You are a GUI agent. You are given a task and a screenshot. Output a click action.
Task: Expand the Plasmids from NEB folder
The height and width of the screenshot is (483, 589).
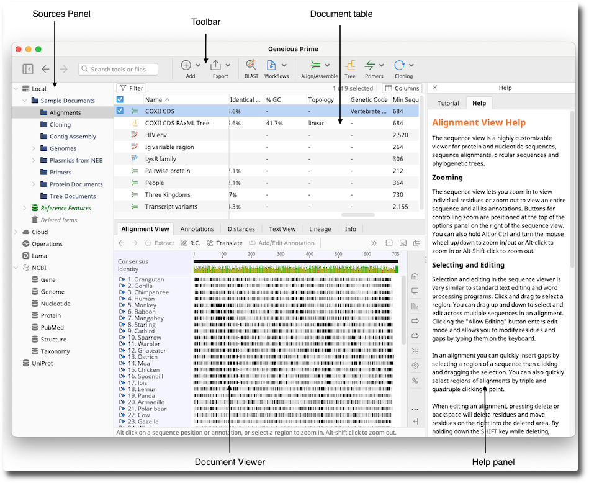[x=34, y=161]
